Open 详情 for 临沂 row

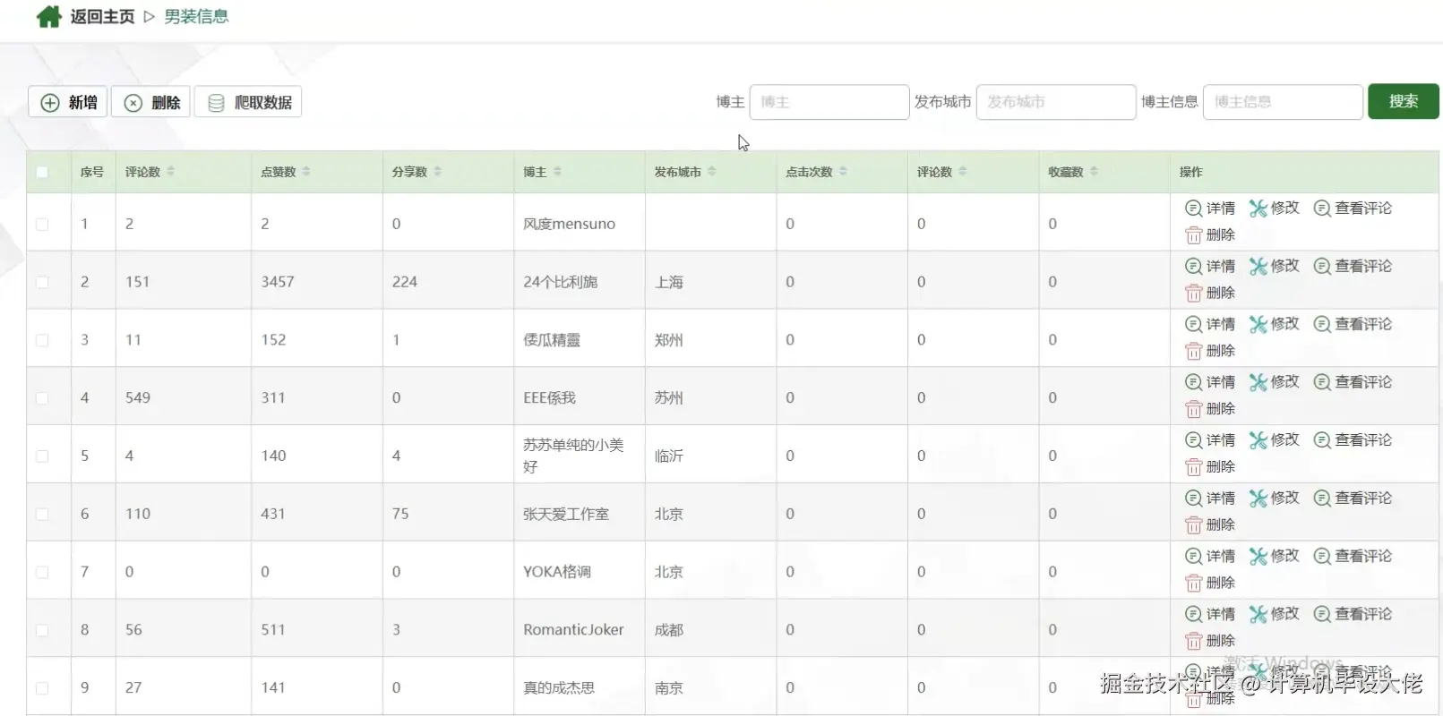[1210, 440]
